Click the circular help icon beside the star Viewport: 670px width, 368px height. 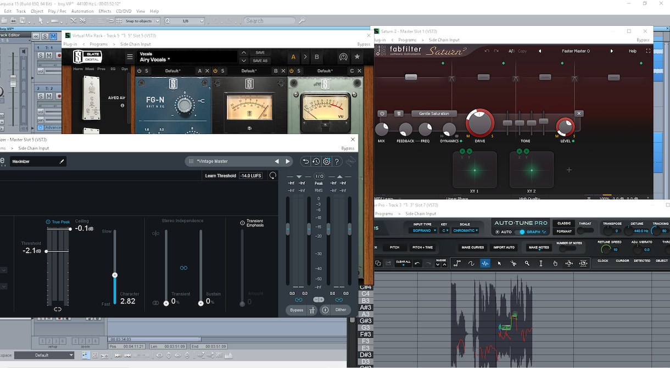pos(343,57)
